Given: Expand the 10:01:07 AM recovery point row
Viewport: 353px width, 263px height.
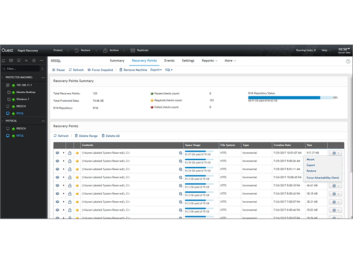Looking at the screenshot, I should 64,153.
